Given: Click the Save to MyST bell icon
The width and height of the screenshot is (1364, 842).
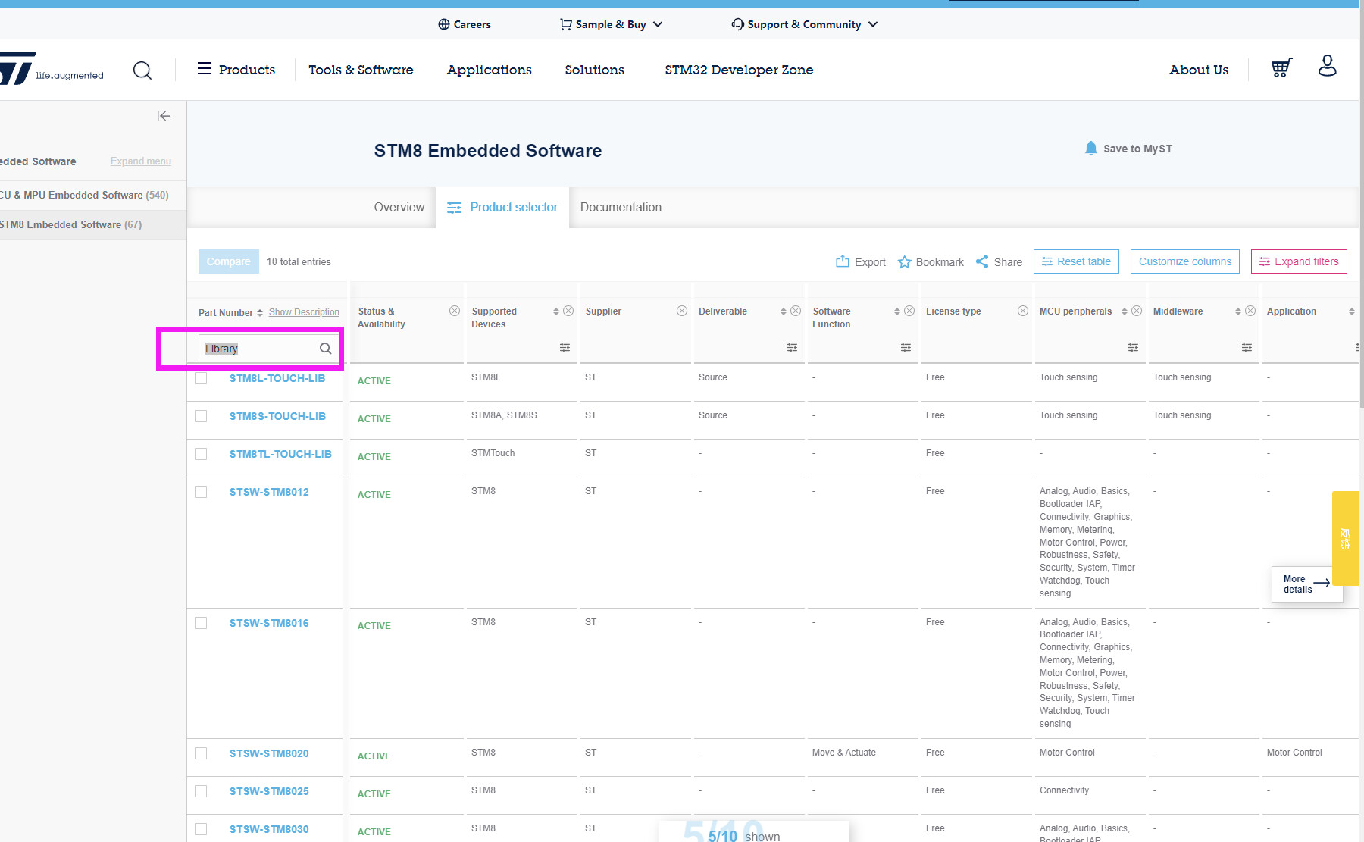Looking at the screenshot, I should tap(1090, 148).
